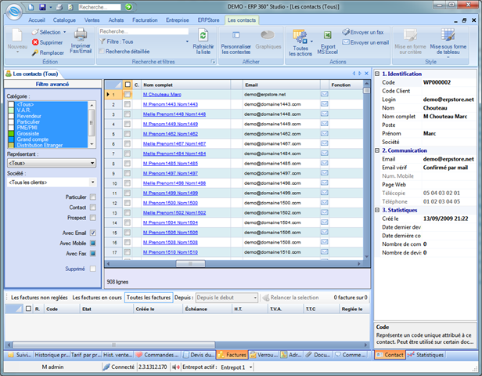Click the Rafraîchir la liste icon
Viewport: 482px width, 376px height.
coord(203,35)
